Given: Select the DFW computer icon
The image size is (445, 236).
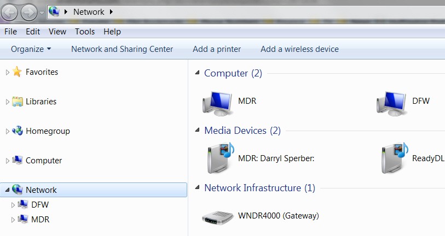Looking at the screenshot, I should coord(392,104).
